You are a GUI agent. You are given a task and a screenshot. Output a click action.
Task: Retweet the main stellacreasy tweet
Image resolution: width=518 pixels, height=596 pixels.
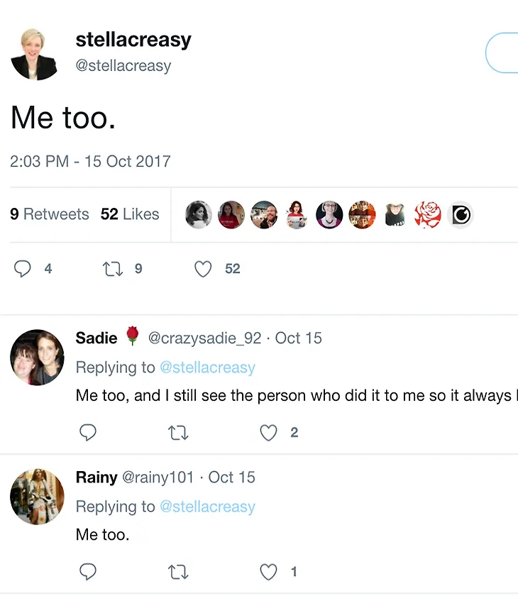(x=113, y=269)
